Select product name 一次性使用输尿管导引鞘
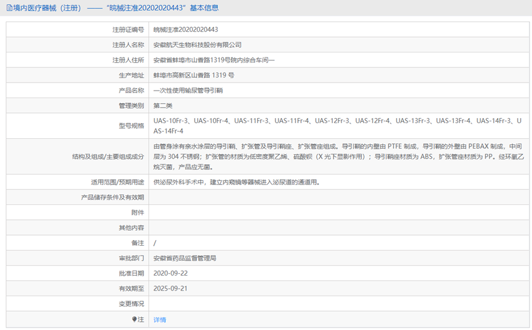The width and height of the screenshot is (532, 330). point(188,91)
